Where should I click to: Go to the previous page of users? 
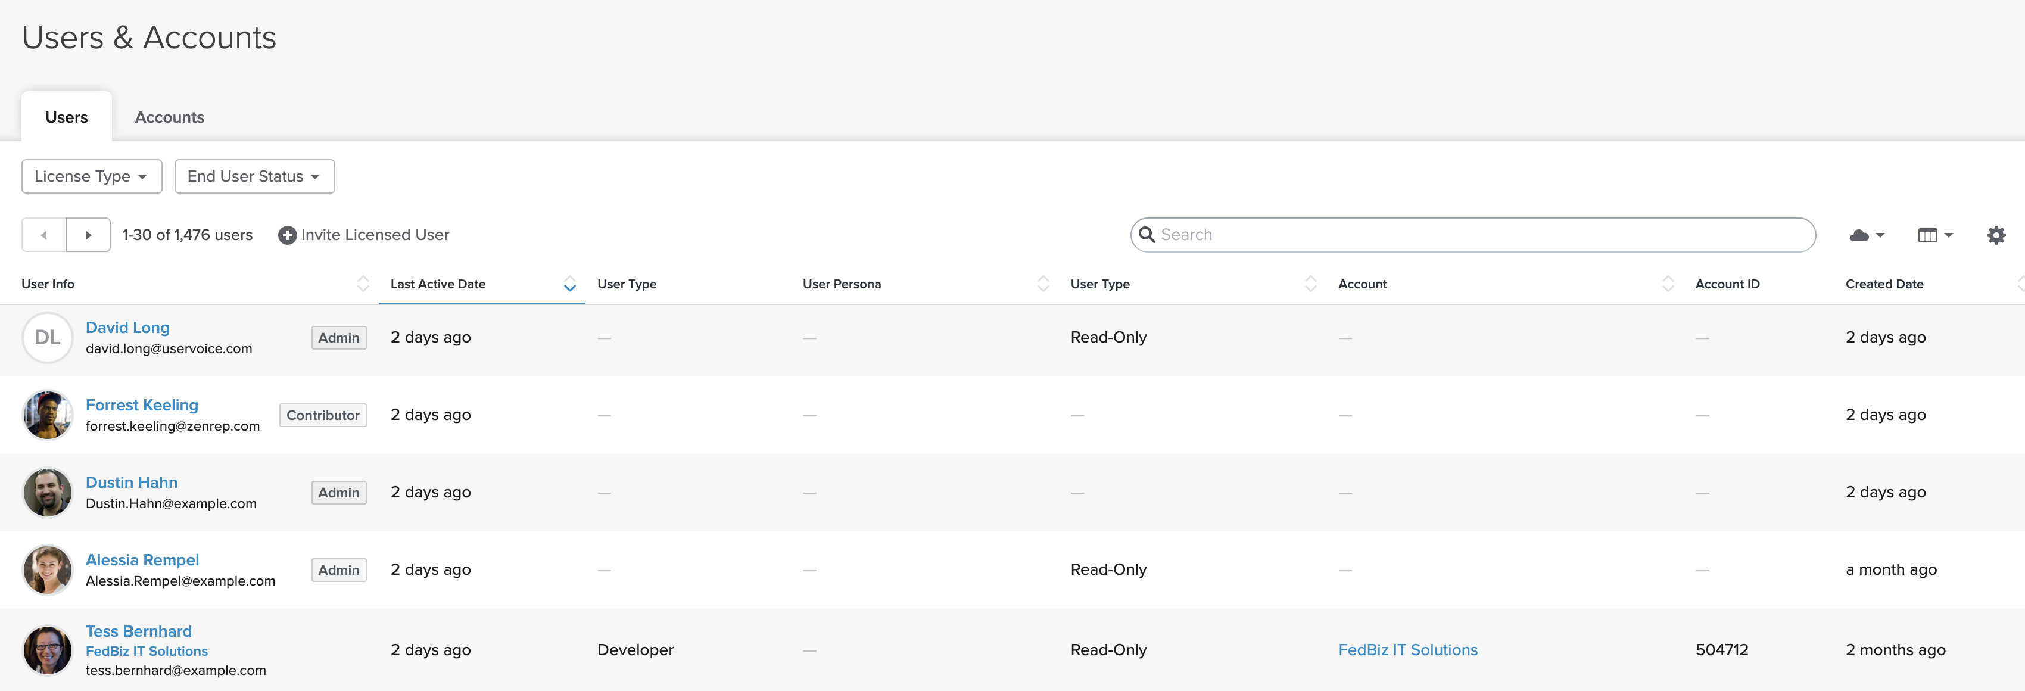point(44,235)
